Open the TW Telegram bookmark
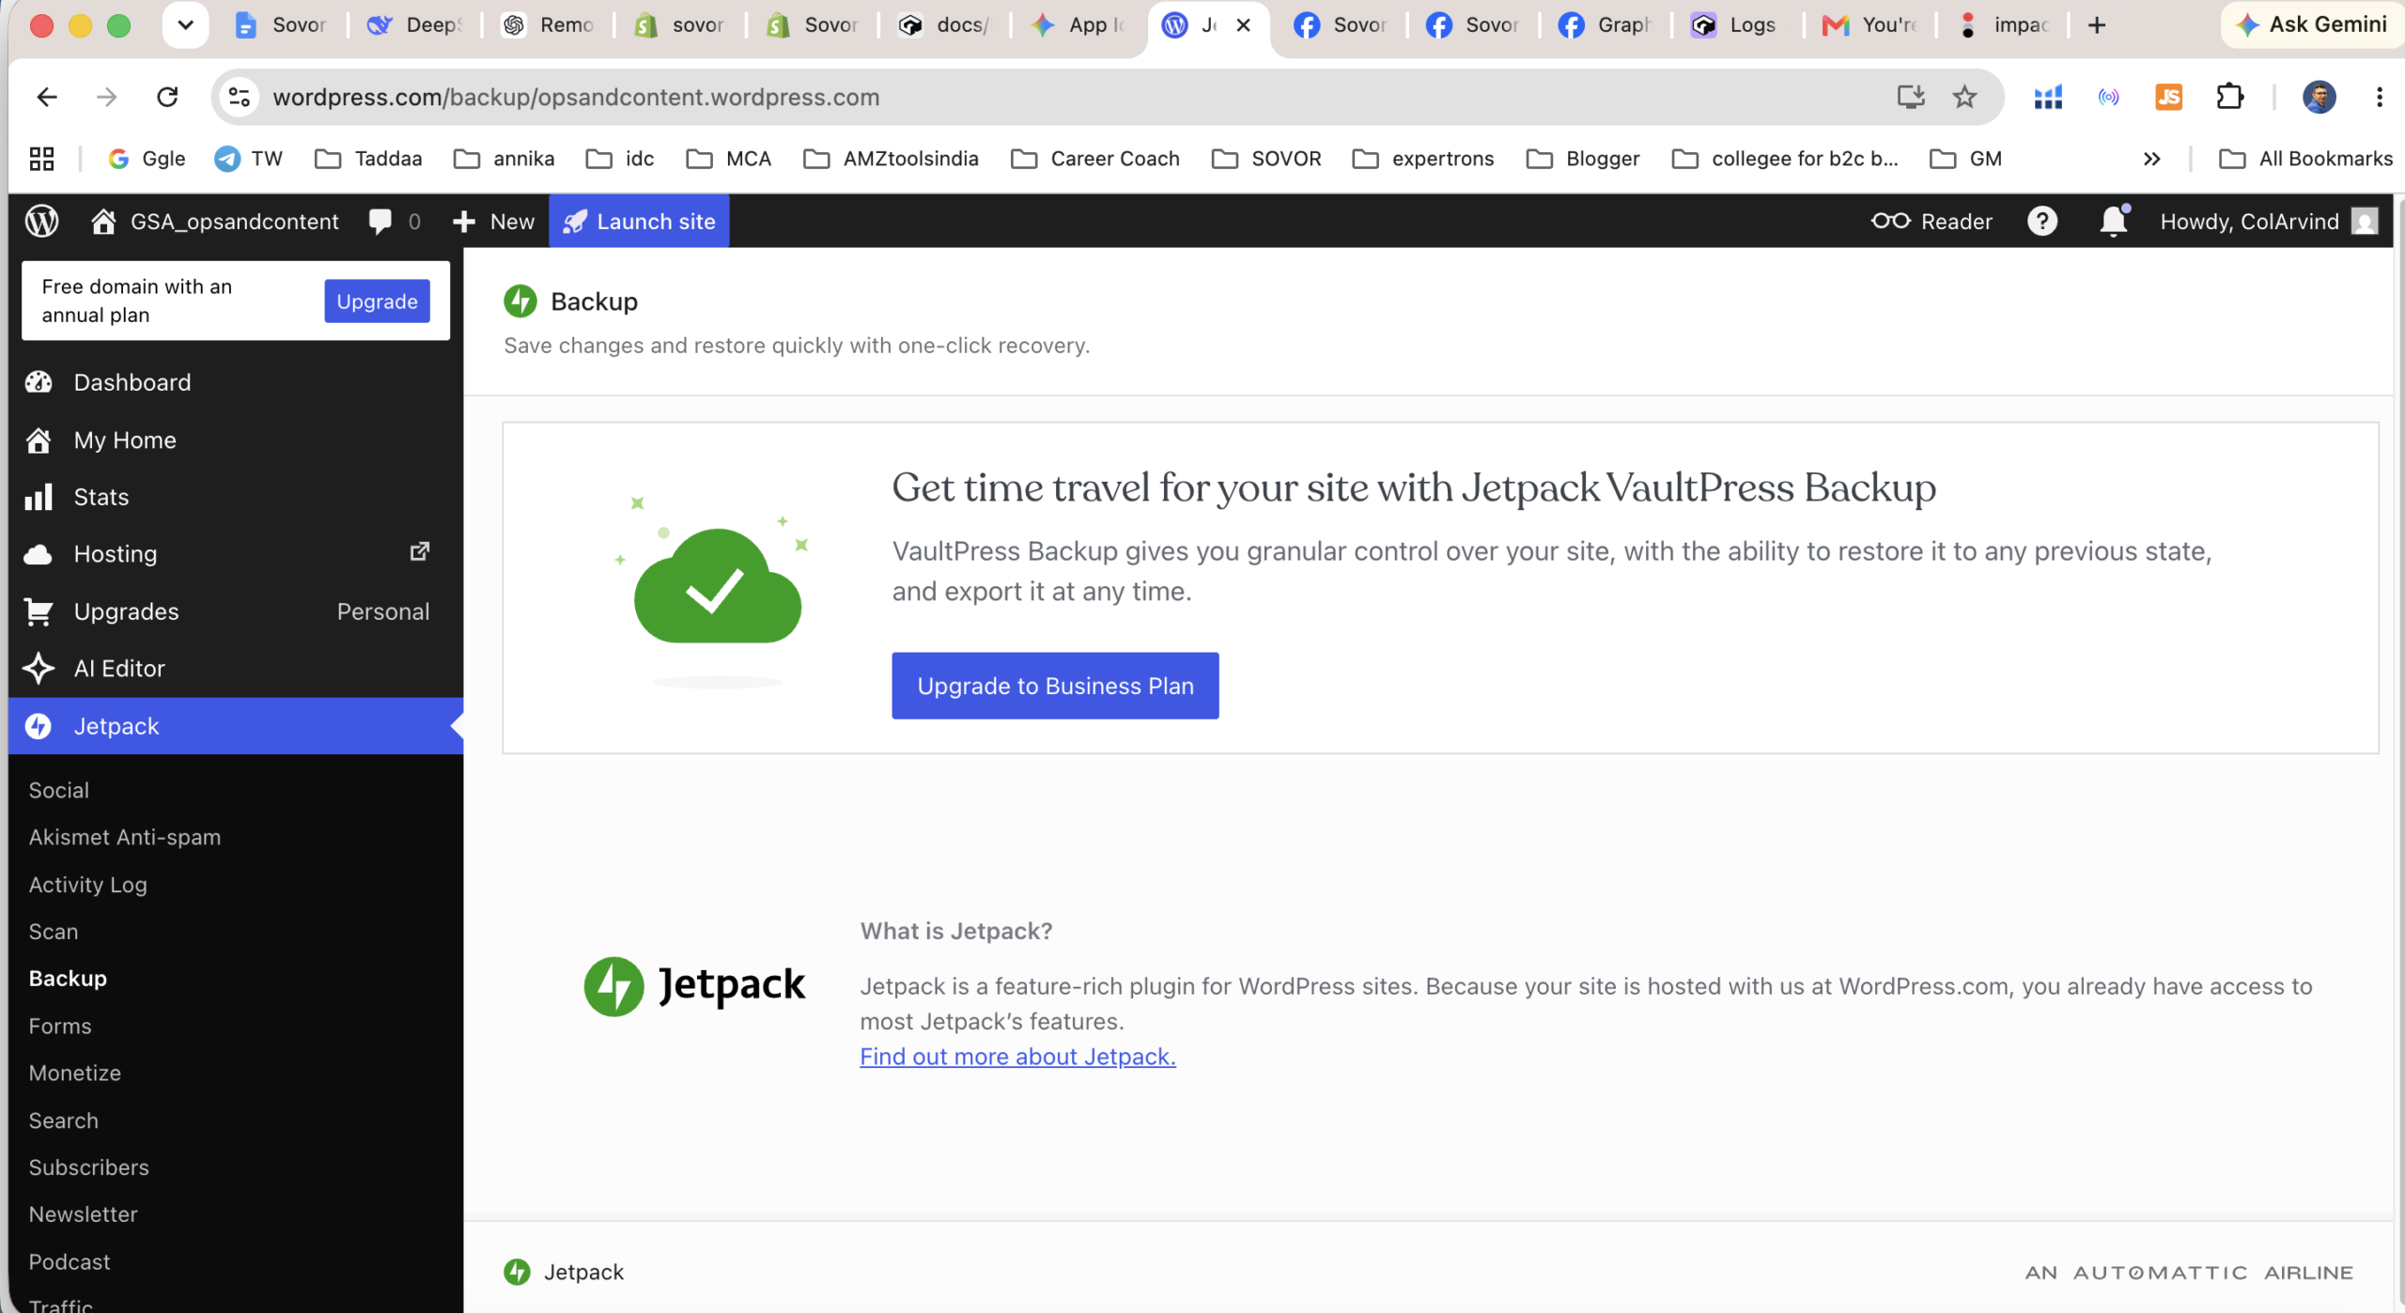 [x=249, y=159]
